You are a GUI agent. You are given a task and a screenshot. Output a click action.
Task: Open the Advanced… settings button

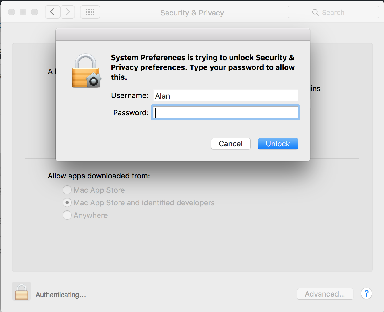click(x=325, y=294)
